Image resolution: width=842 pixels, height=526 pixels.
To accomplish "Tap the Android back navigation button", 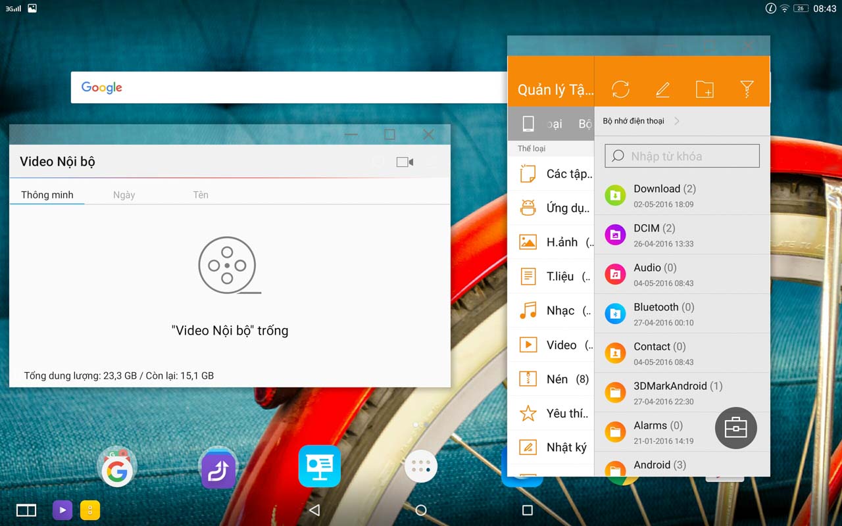I will tap(314, 510).
